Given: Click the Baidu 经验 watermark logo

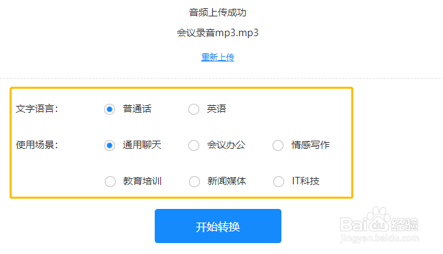Looking at the screenshot, I should coord(379,225).
